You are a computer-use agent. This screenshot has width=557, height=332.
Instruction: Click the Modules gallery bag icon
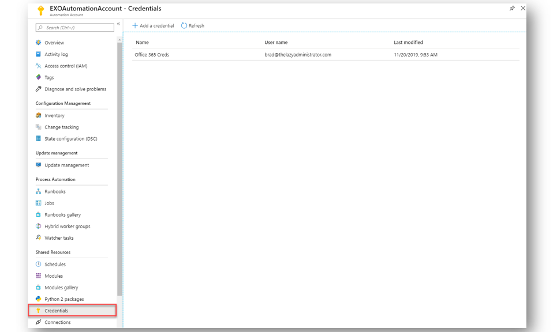(x=38, y=287)
